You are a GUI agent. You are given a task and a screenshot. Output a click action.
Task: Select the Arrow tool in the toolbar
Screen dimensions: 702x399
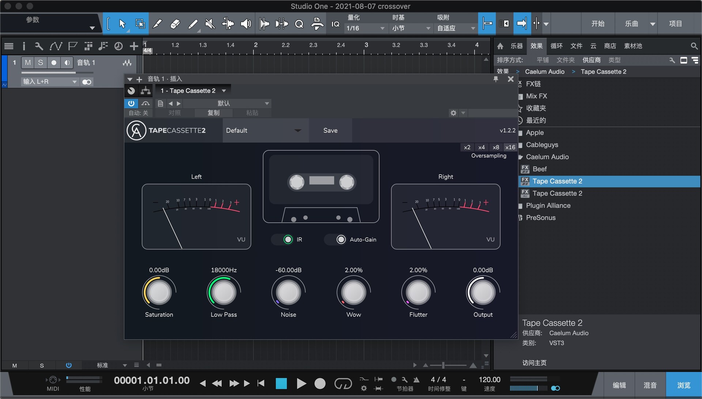coord(122,24)
